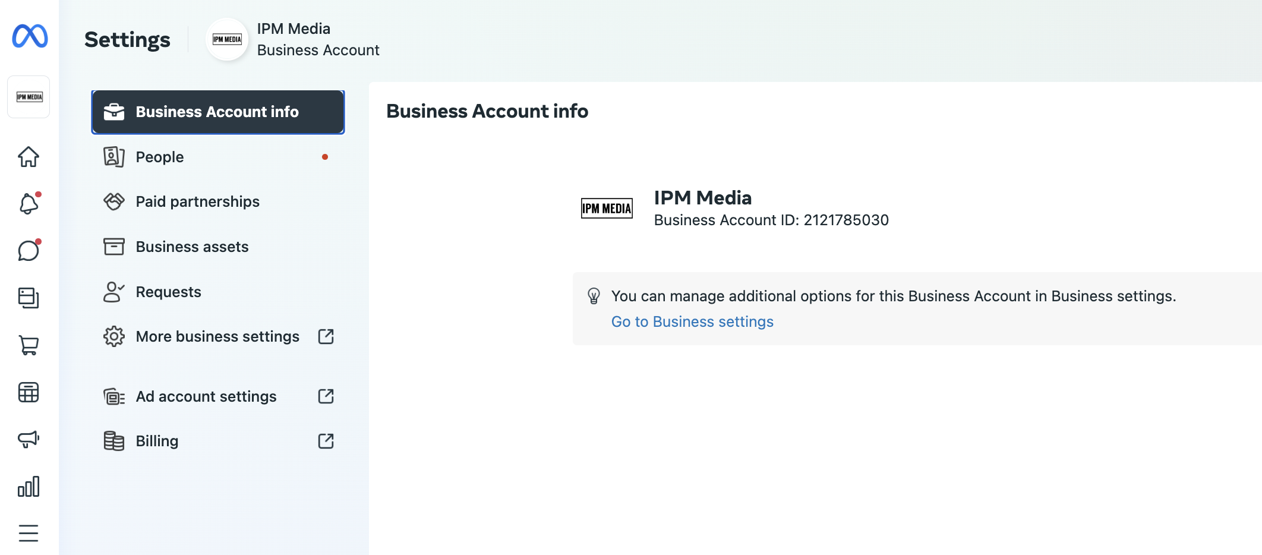Select Business Account info menu item
1262x555 pixels.
pyautogui.click(x=217, y=112)
